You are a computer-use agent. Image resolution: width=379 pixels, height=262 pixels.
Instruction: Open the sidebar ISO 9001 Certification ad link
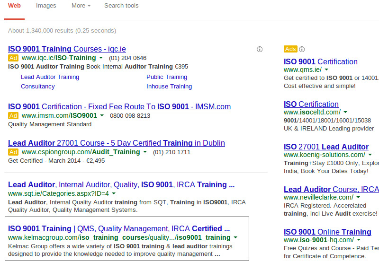pyautogui.click(x=321, y=61)
